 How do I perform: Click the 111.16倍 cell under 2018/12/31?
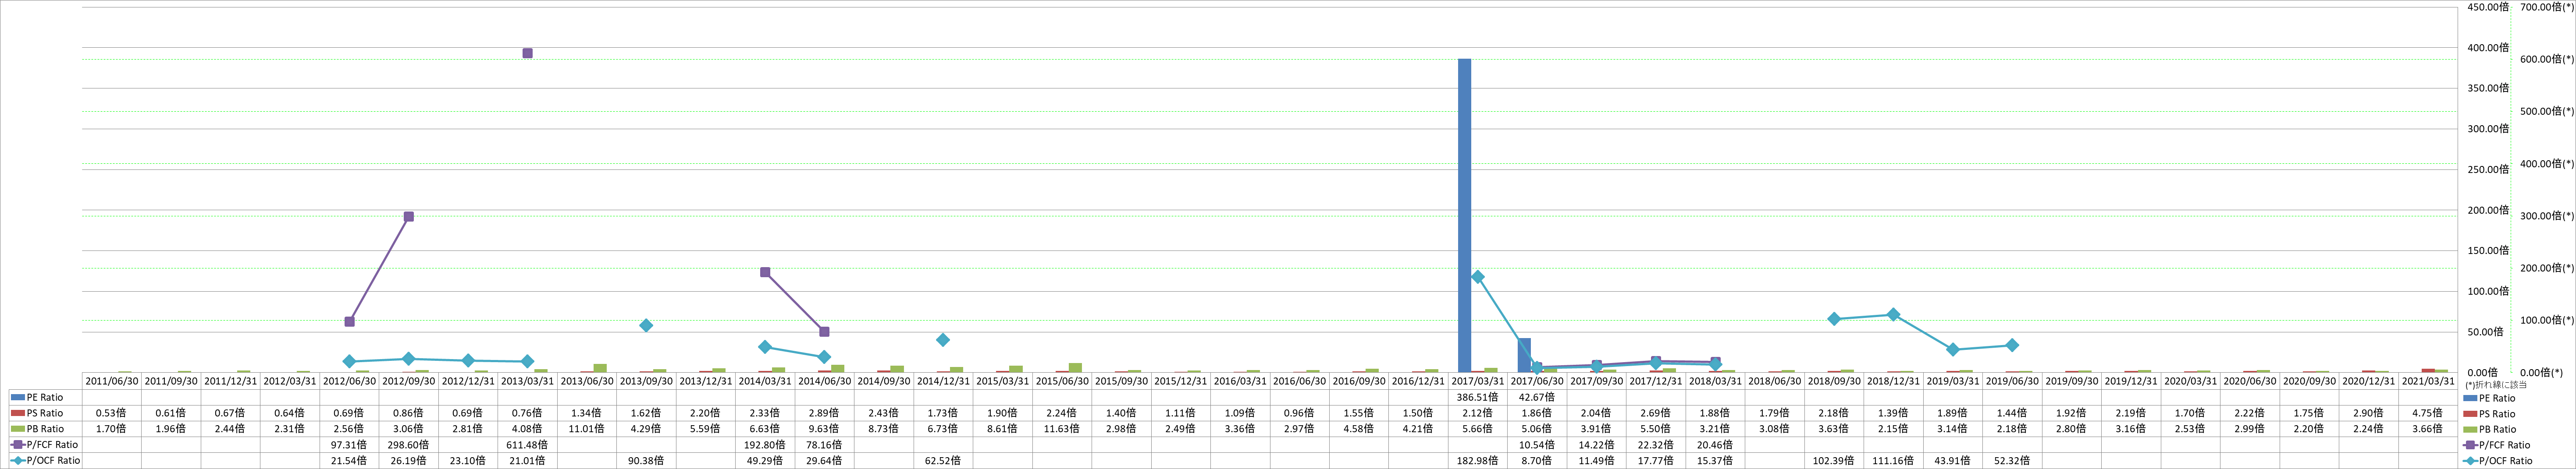click(1894, 461)
